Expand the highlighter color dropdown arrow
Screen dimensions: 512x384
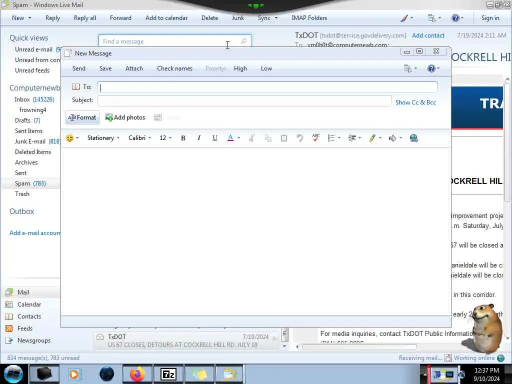point(380,138)
